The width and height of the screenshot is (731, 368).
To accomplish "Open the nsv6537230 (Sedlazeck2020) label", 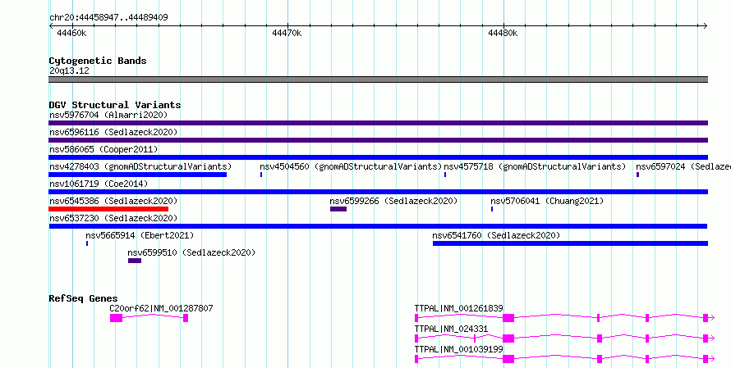I will tap(113, 218).
